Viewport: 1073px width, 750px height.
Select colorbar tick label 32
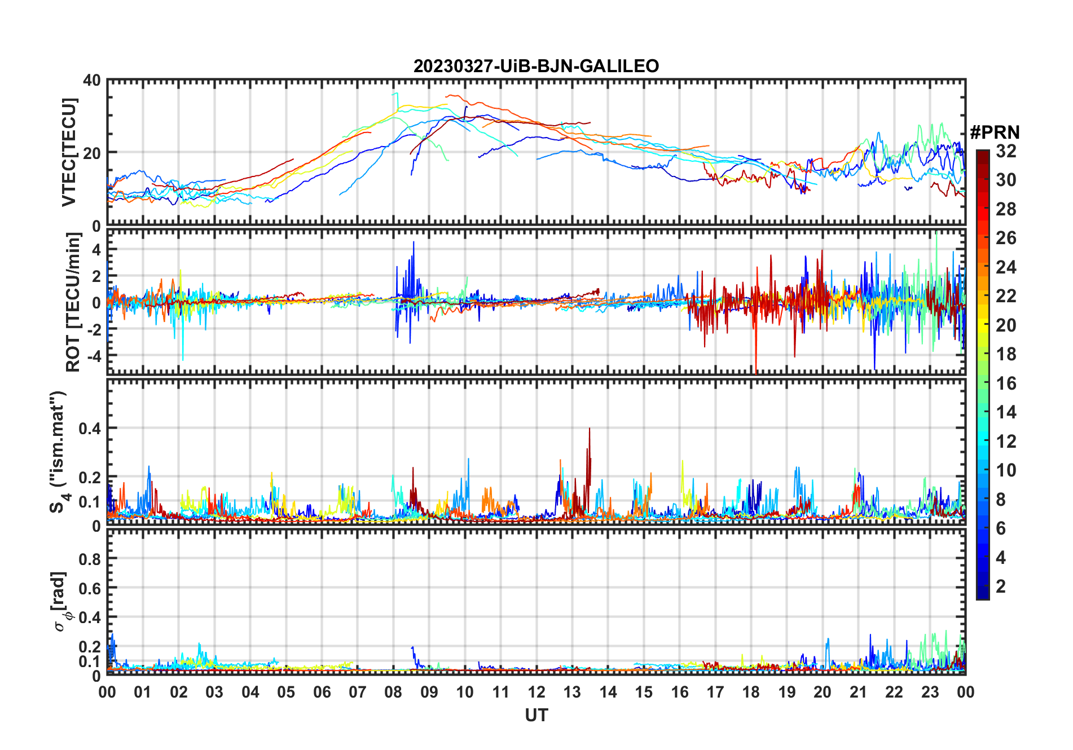point(1006,151)
